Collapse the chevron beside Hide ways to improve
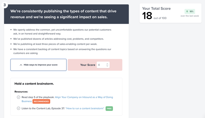The height and width of the screenshot is (118, 205). [21, 65]
